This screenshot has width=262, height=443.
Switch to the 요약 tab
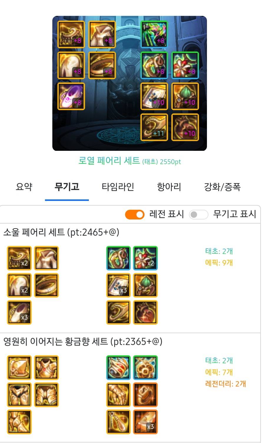click(x=24, y=187)
